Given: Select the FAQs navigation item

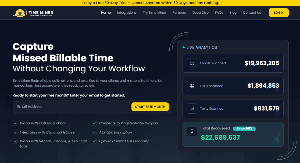Looking at the screenshot, I should pos(219,13).
